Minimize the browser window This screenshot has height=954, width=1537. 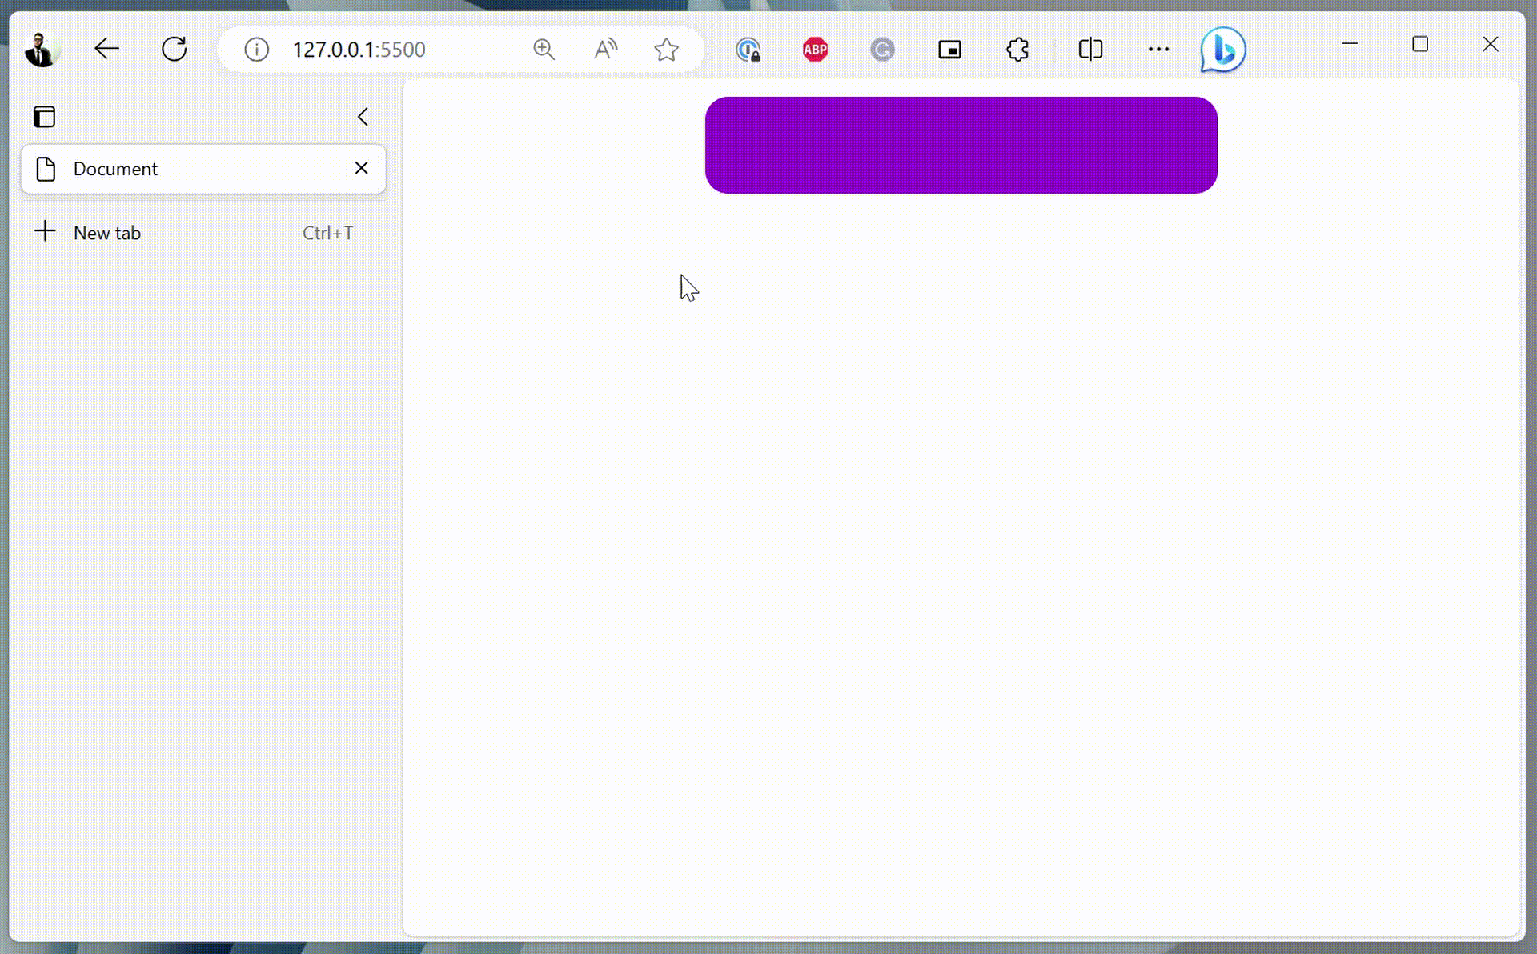[1350, 44]
